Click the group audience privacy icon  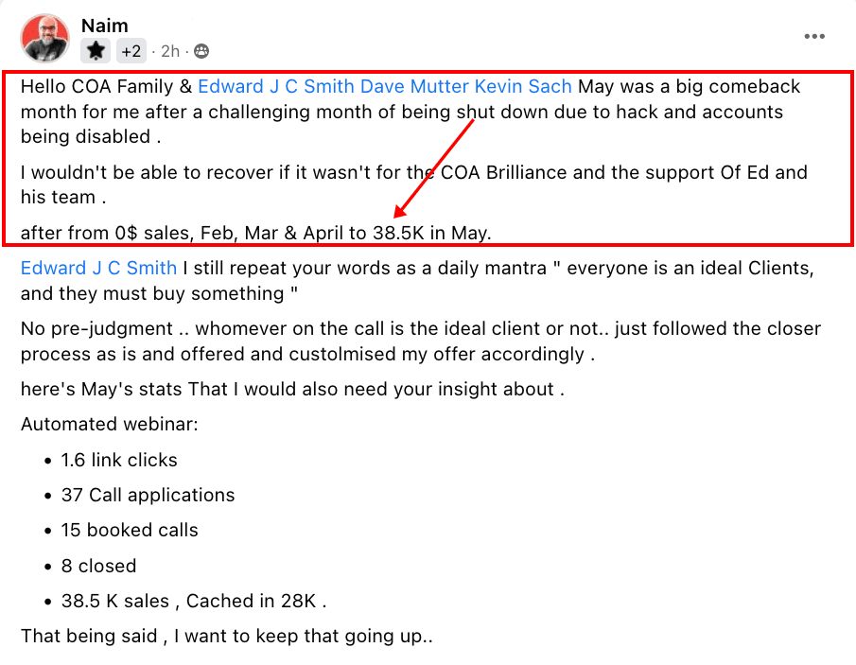tap(201, 51)
